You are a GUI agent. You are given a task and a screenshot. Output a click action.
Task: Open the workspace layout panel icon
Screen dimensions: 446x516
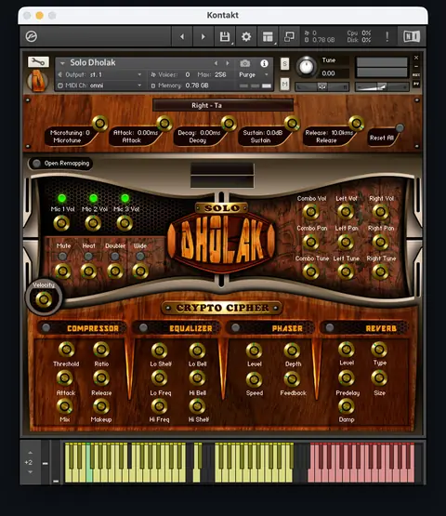click(268, 37)
